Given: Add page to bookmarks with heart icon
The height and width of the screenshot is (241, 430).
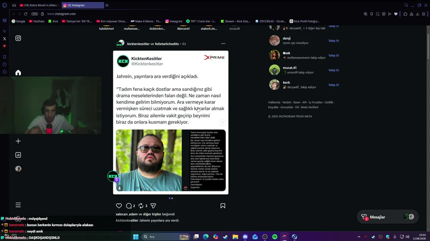Looking at the screenshot, I should coord(396,14).
